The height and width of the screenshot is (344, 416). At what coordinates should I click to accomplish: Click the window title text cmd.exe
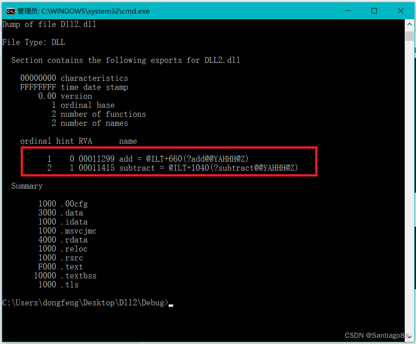coord(84,11)
